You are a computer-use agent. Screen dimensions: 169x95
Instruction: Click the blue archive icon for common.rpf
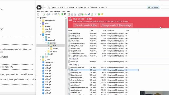[43, 62]
